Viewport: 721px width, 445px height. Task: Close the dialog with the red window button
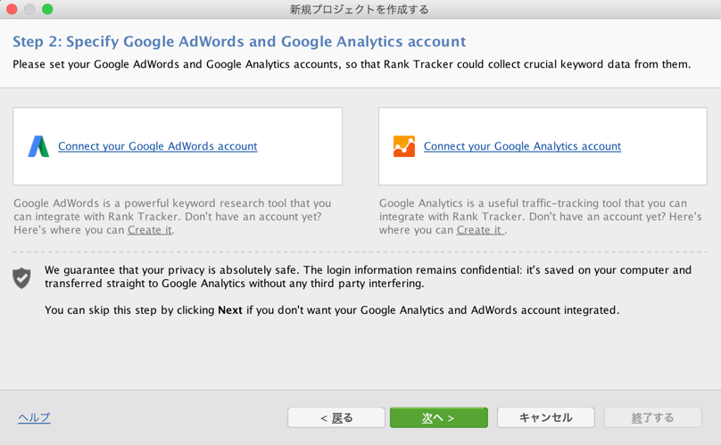coord(12,9)
